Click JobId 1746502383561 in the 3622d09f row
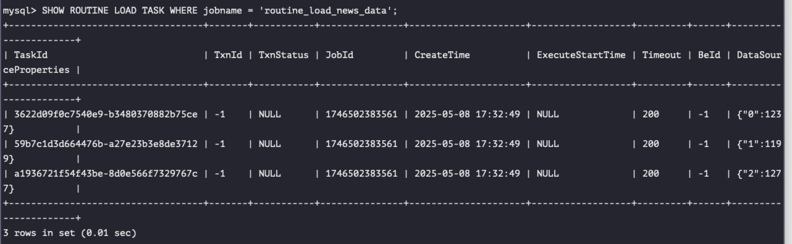Screen dimensions: 792x244 [361, 115]
